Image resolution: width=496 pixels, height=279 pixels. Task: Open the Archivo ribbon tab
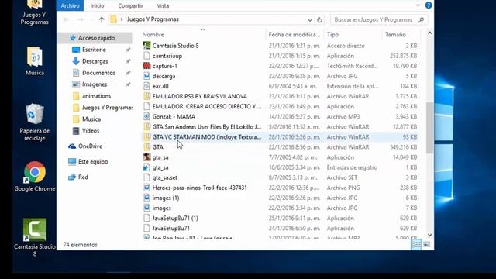pos(70,5)
